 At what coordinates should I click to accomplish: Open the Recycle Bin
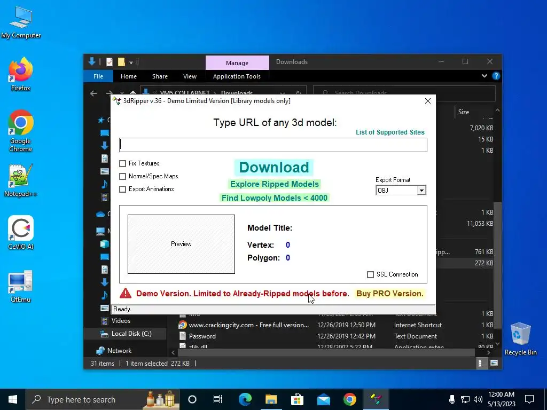click(520, 339)
